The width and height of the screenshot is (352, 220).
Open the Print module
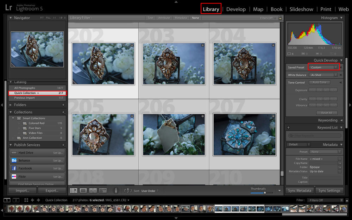pos(326,9)
